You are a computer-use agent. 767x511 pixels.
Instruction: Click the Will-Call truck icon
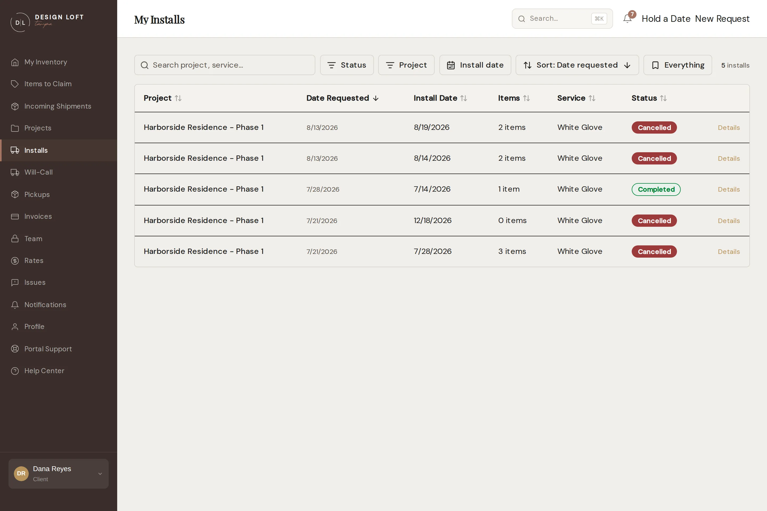pos(15,172)
